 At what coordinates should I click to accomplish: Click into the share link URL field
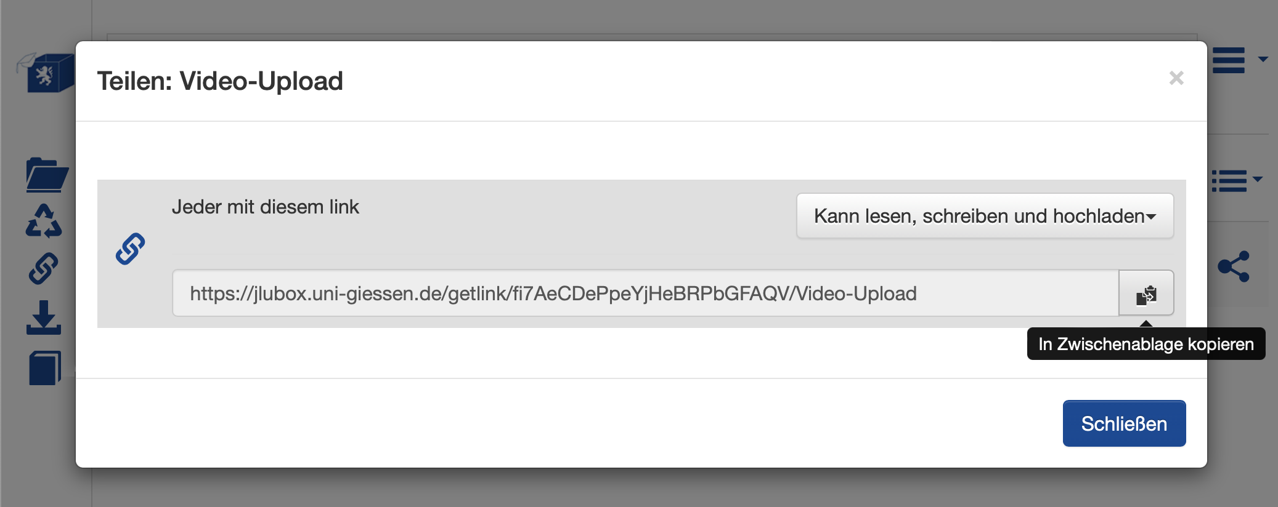click(645, 293)
